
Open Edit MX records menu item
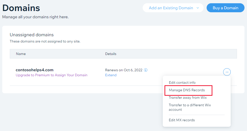tap(182, 120)
